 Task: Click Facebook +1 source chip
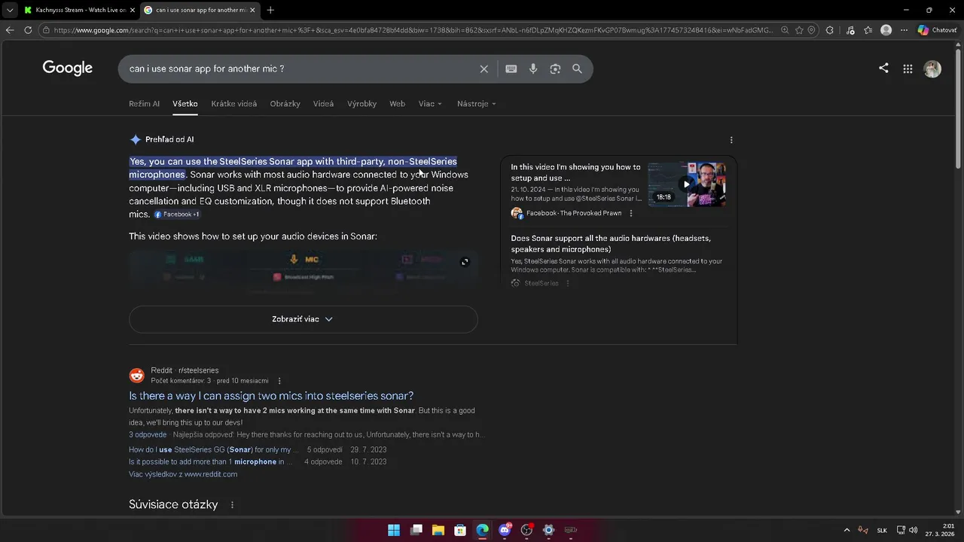pyautogui.click(x=177, y=215)
